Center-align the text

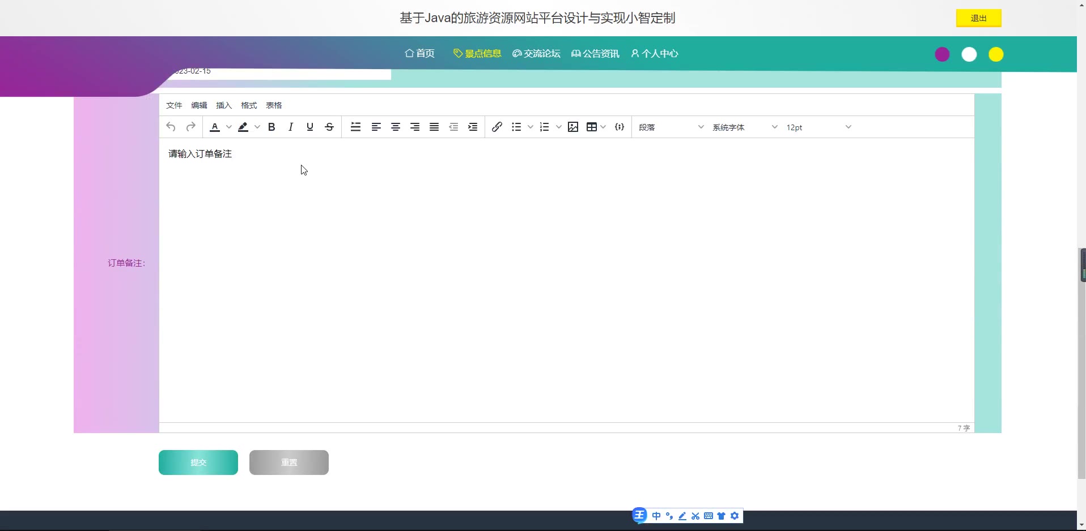pos(396,127)
